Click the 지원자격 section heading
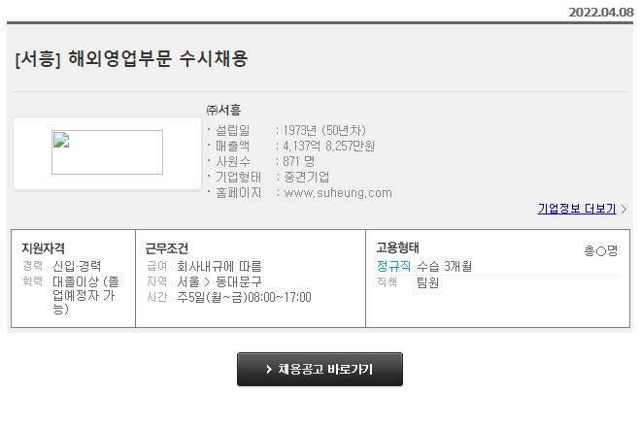640x427 pixels. (44, 248)
